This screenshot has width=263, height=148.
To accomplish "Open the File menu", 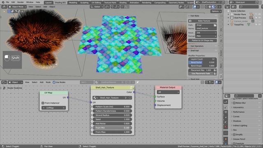I will (7, 2).
